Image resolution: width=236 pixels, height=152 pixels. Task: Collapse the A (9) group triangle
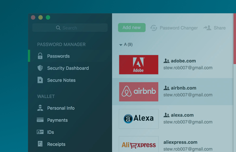(121, 45)
